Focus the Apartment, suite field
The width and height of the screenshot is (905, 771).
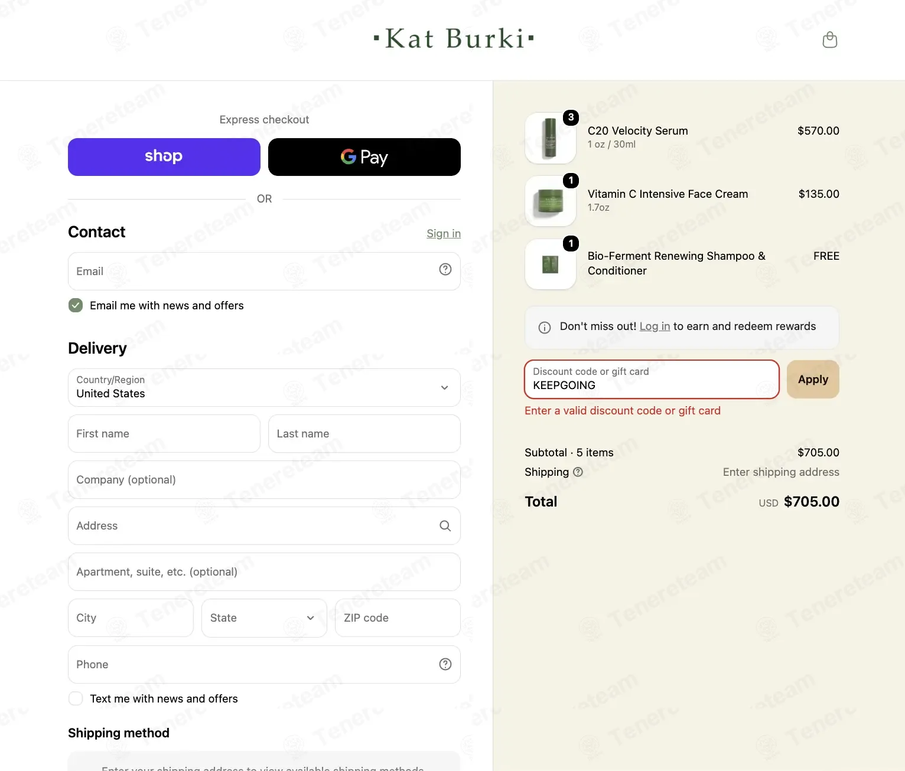point(264,571)
